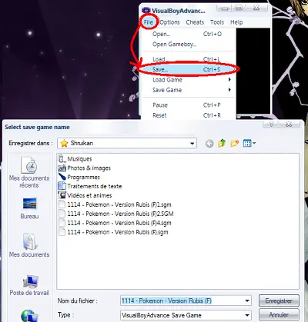This screenshot has width=308, height=322.
Task: Open the view options menu icon
Action: [249, 143]
